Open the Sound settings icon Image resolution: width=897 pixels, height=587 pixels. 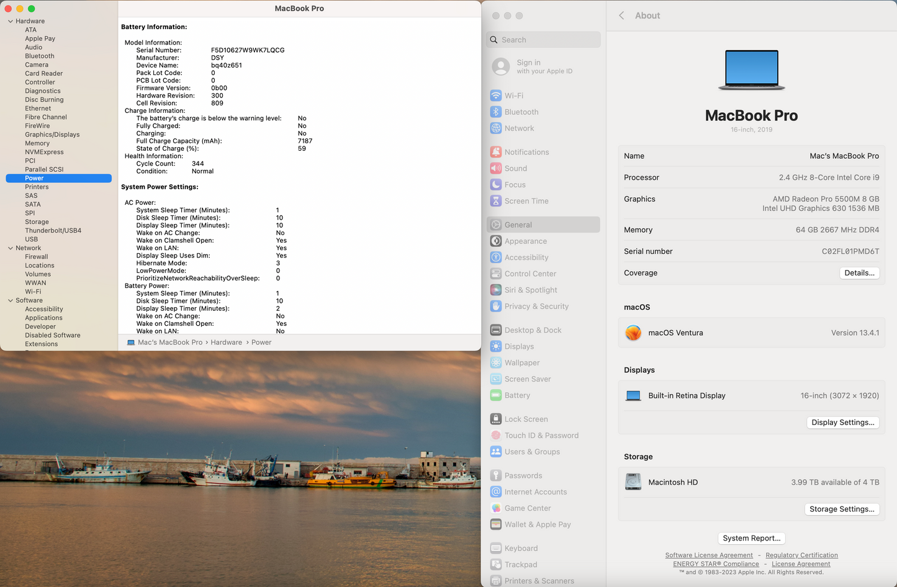pyautogui.click(x=495, y=168)
